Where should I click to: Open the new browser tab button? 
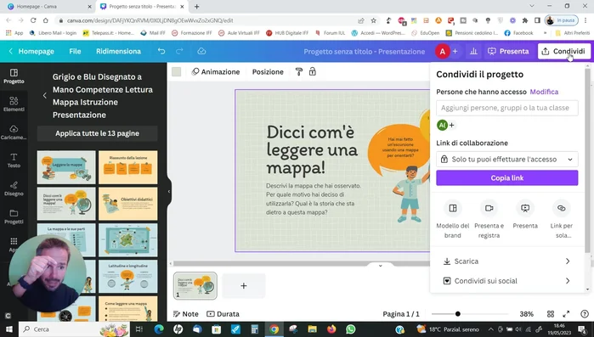click(196, 7)
